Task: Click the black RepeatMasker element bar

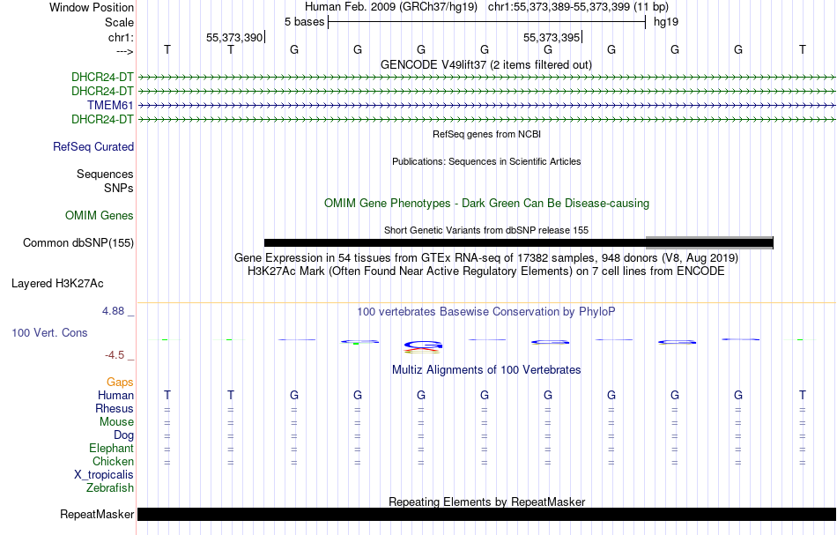Action: point(486,514)
